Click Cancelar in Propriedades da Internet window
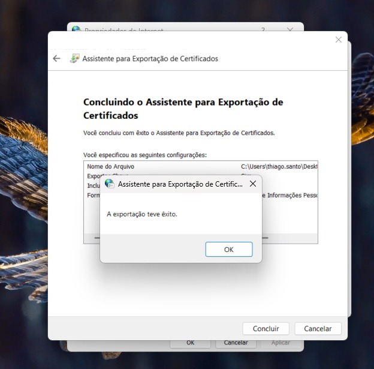Image resolution: width=374 pixels, height=369 pixels. click(x=236, y=343)
